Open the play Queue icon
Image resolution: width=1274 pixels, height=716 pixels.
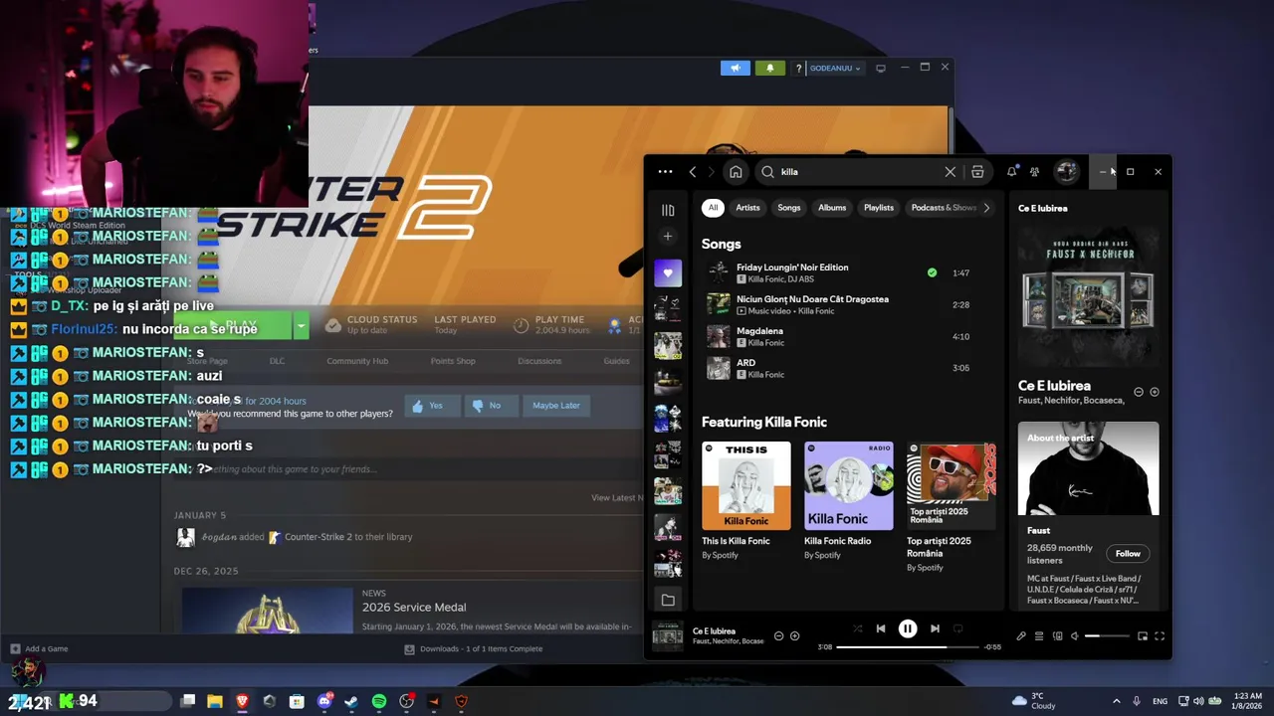pyautogui.click(x=1039, y=636)
